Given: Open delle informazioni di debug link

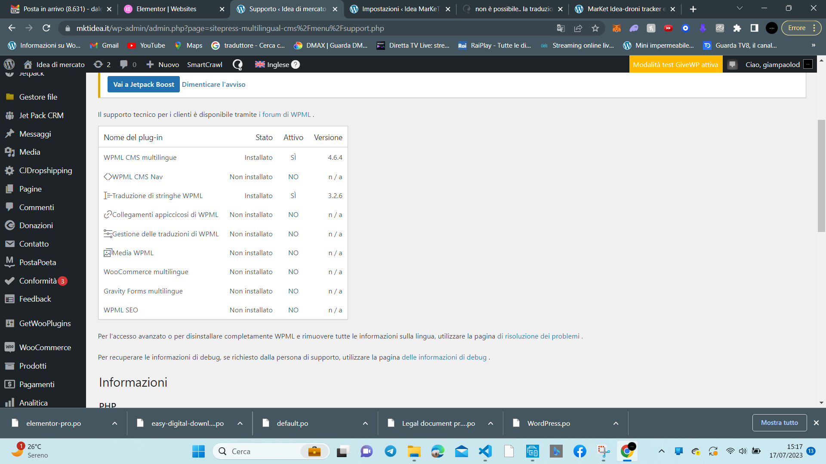Looking at the screenshot, I should pos(444,357).
